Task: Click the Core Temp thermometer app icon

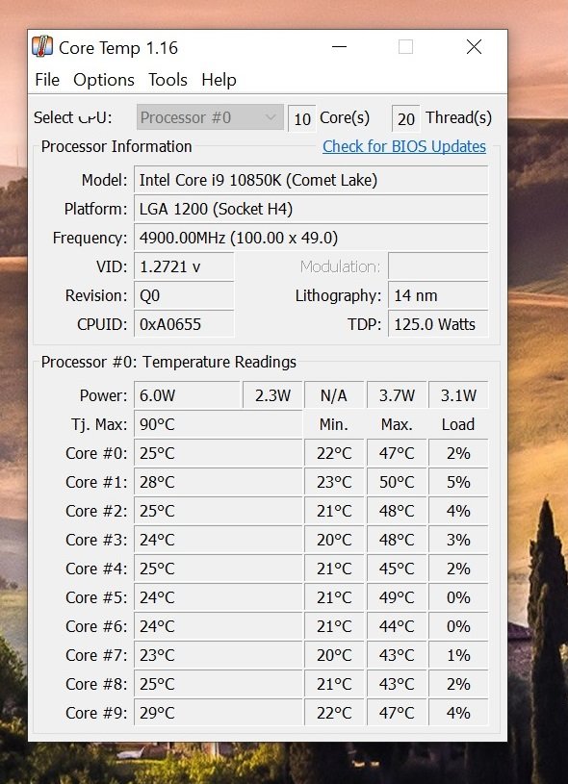Action: (x=42, y=47)
